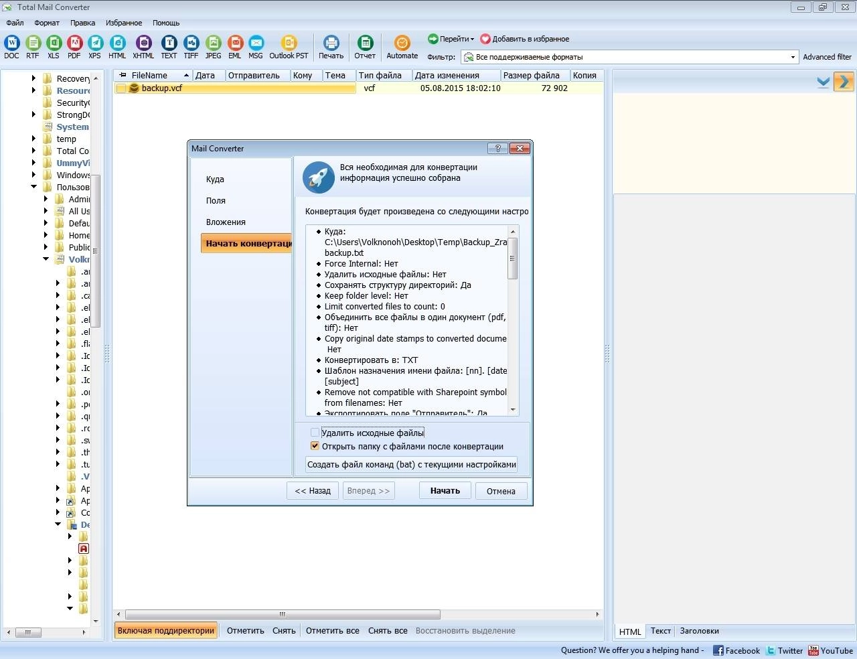Image resolution: width=857 pixels, height=659 pixels.
Task: Go to the Куда wizard step
Action: pos(215,179)
